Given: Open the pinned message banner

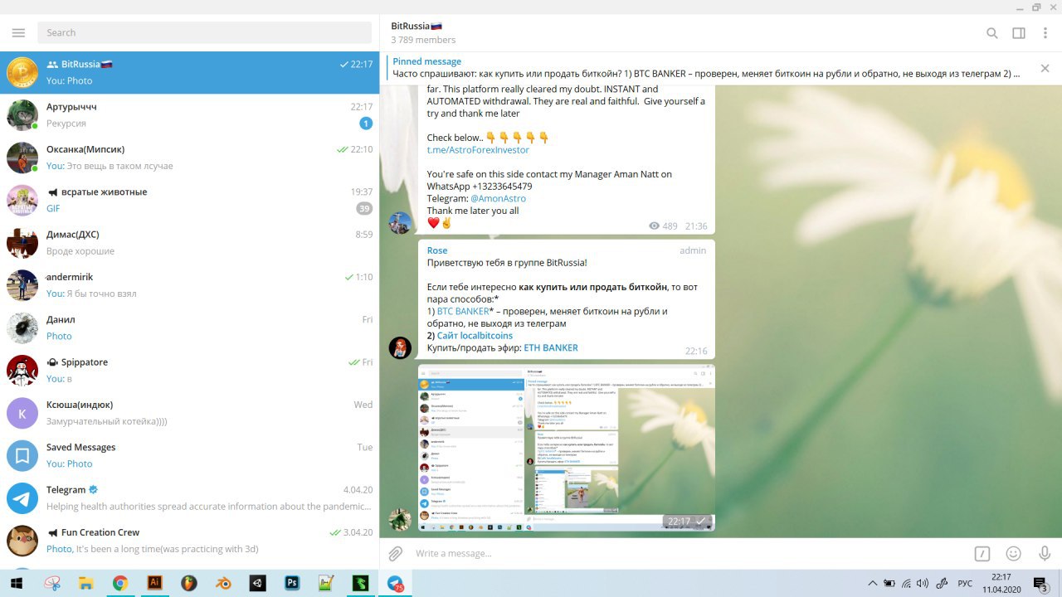Looking at the screenshot, I should pyautogui.click(x=707, y=67).
